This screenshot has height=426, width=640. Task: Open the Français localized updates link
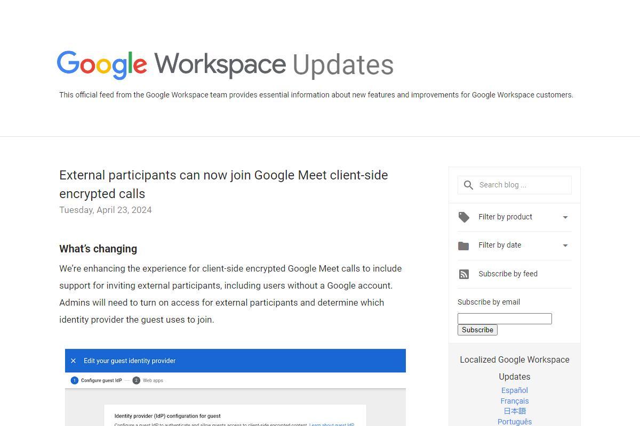pyautogui.click(x=515, y=401)
